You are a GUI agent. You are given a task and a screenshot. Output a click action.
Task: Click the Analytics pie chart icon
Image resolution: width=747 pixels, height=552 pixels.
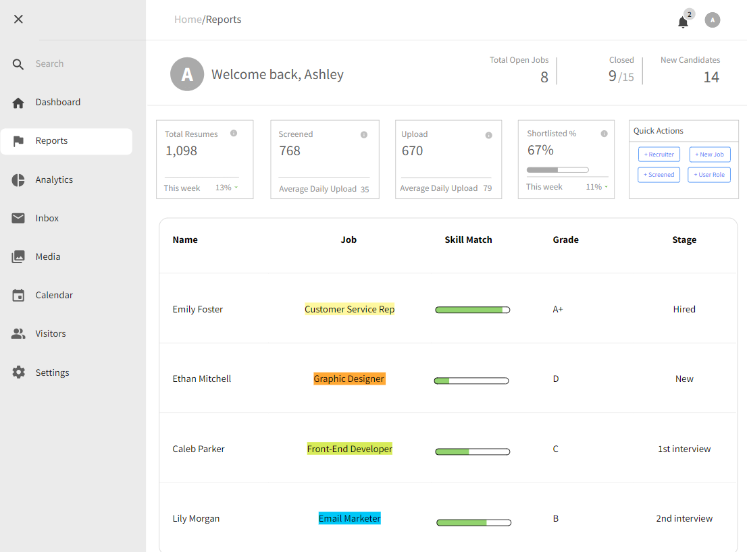tap(18, 180)
